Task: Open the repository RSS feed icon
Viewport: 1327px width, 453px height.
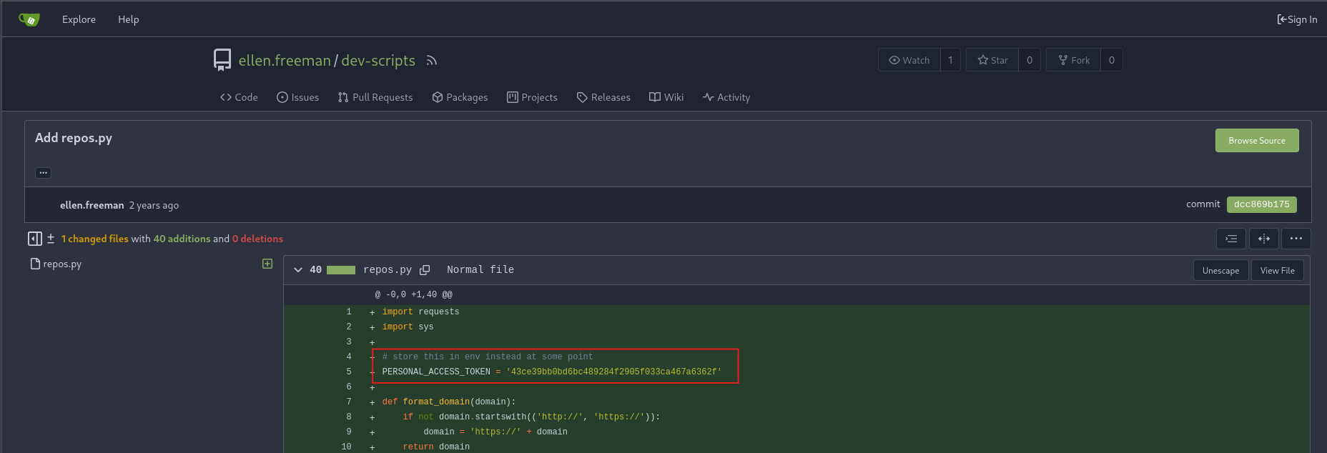Action: (x=431, y=61)
